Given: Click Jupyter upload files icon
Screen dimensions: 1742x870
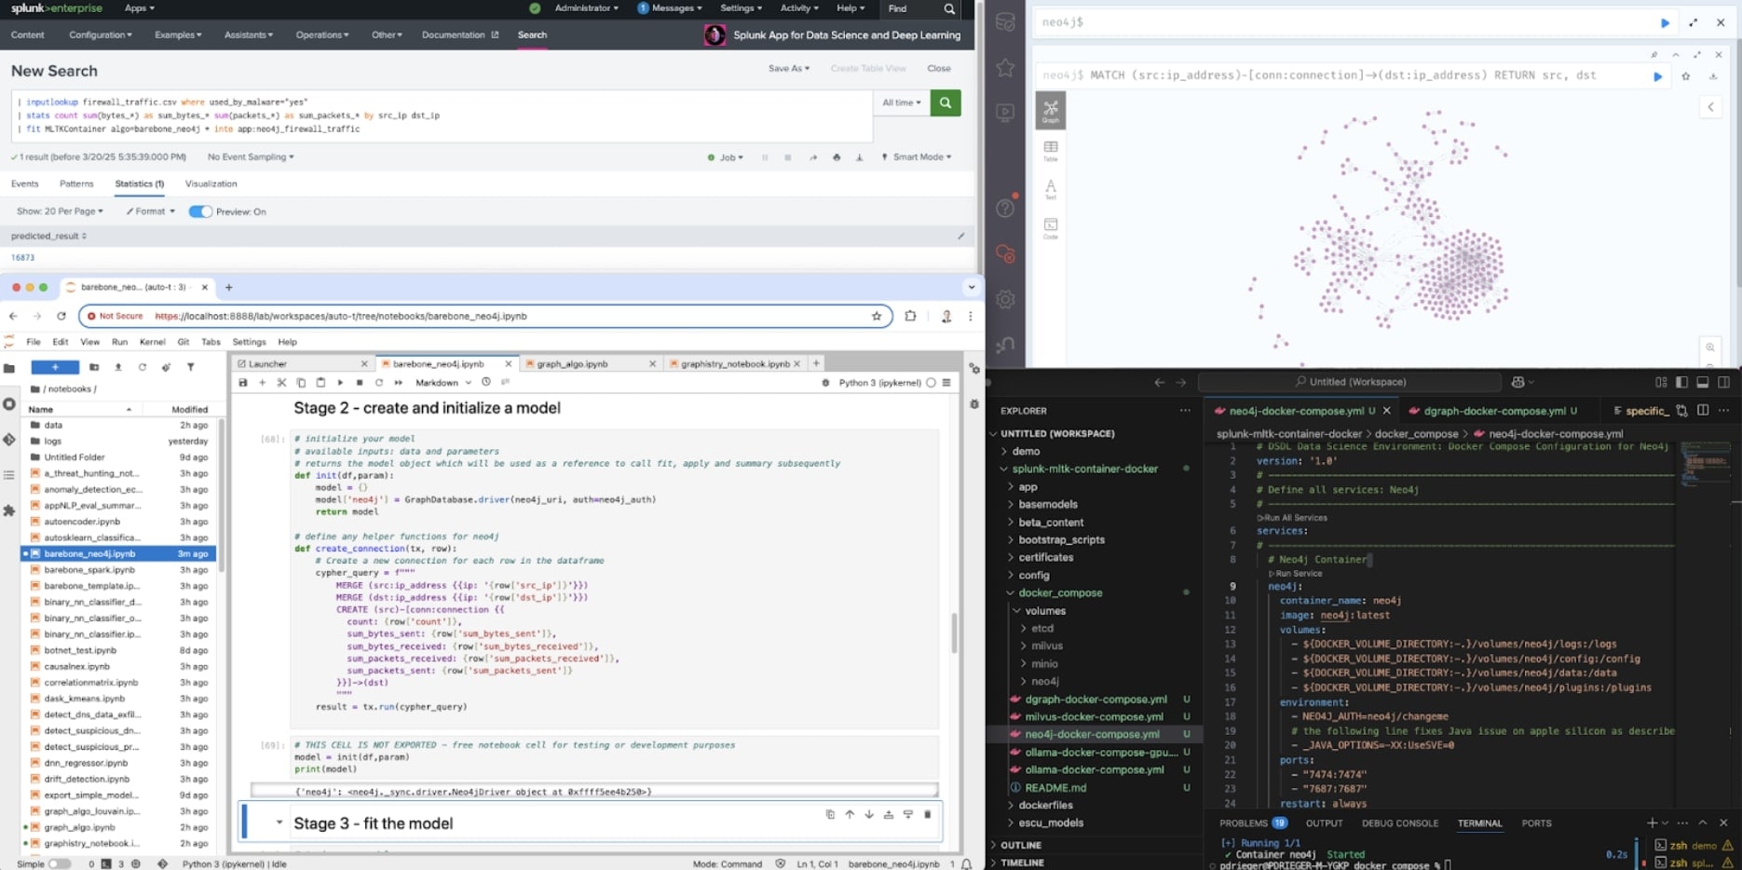Looking at the screenshot, I should click(118, 367).
